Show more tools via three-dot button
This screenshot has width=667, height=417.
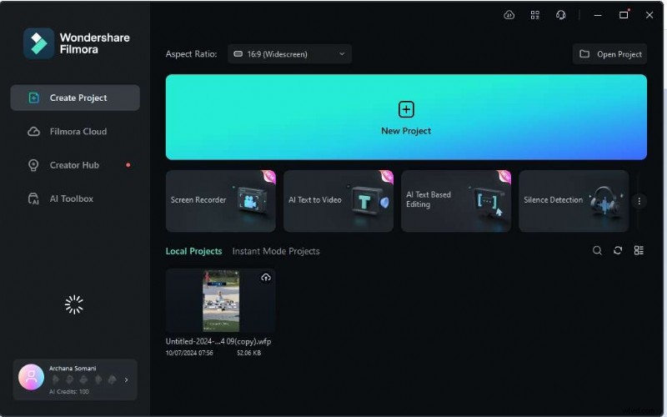click(639, 201)
